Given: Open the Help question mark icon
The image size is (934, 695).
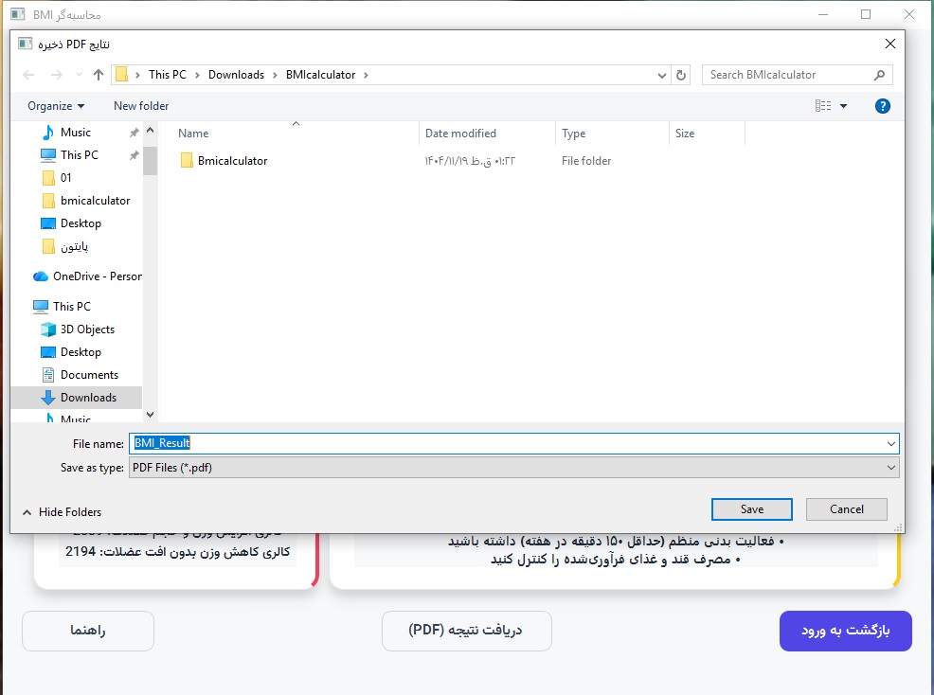Looking at the screenshot, I should pos(882,106).
